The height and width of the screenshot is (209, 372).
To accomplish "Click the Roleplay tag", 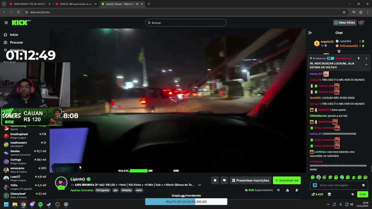I will (127, 190).
